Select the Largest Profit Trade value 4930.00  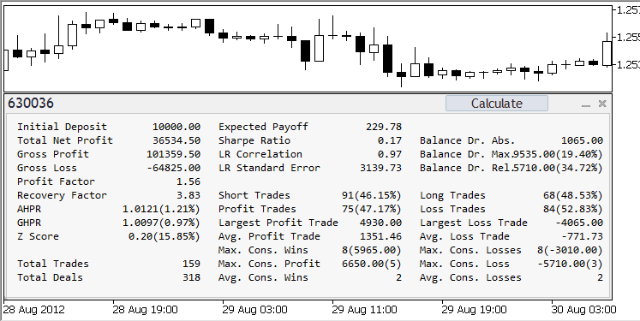point(380,223)
